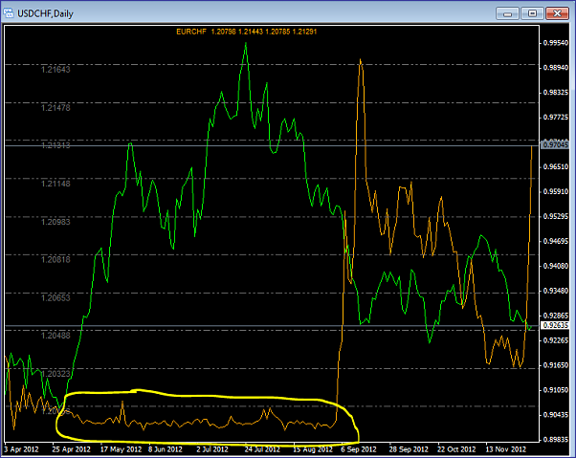Click the 0.95295 price axis label

(555, 216)
